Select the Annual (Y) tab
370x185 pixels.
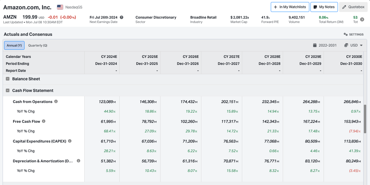(14, 45)
